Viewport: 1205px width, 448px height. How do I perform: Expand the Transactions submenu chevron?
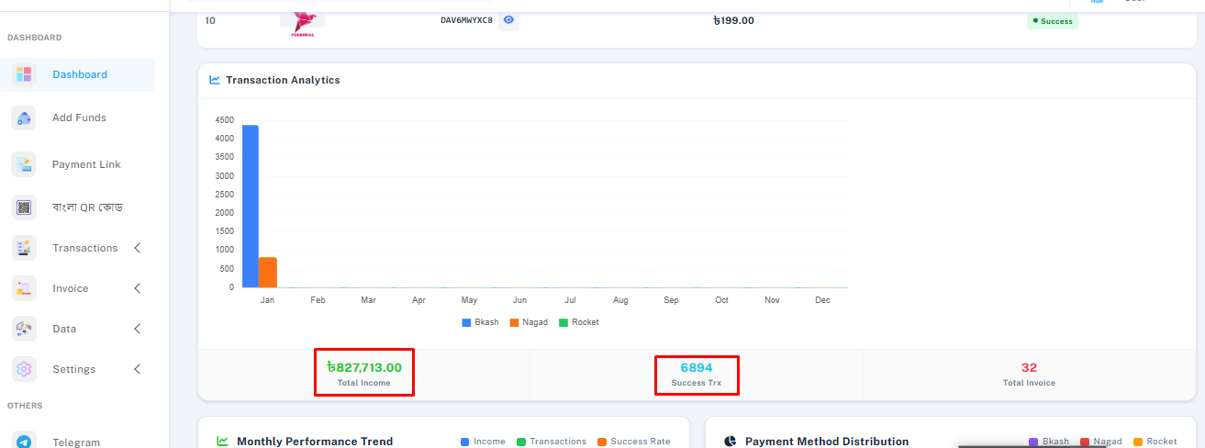(x=138, y=248)
